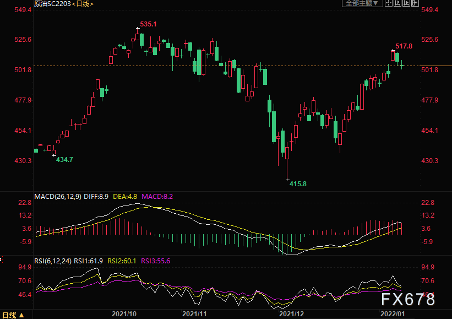Open the 日线 period selector at bottom left
The width and height of the screenshot is (452, 319).
[x=13, y=315]
